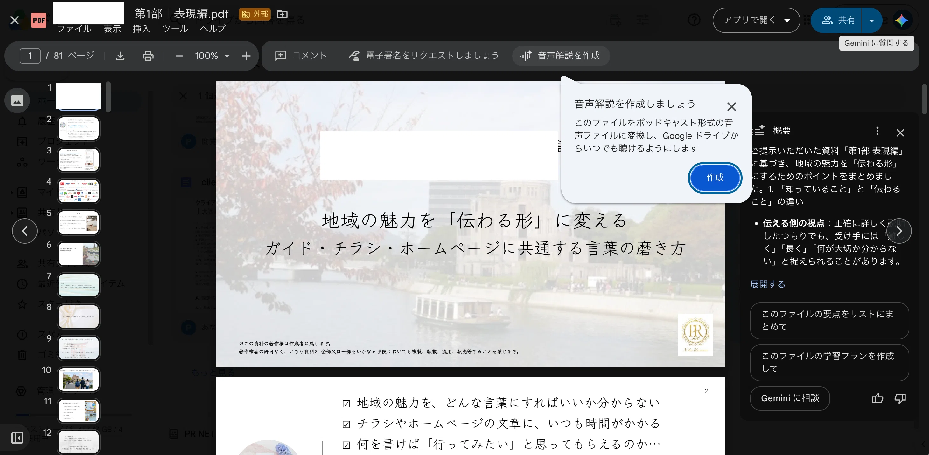Screen dimensions: 929x455
Task: Click the thumbnail panel scrollbar
Action: (108, 97)
